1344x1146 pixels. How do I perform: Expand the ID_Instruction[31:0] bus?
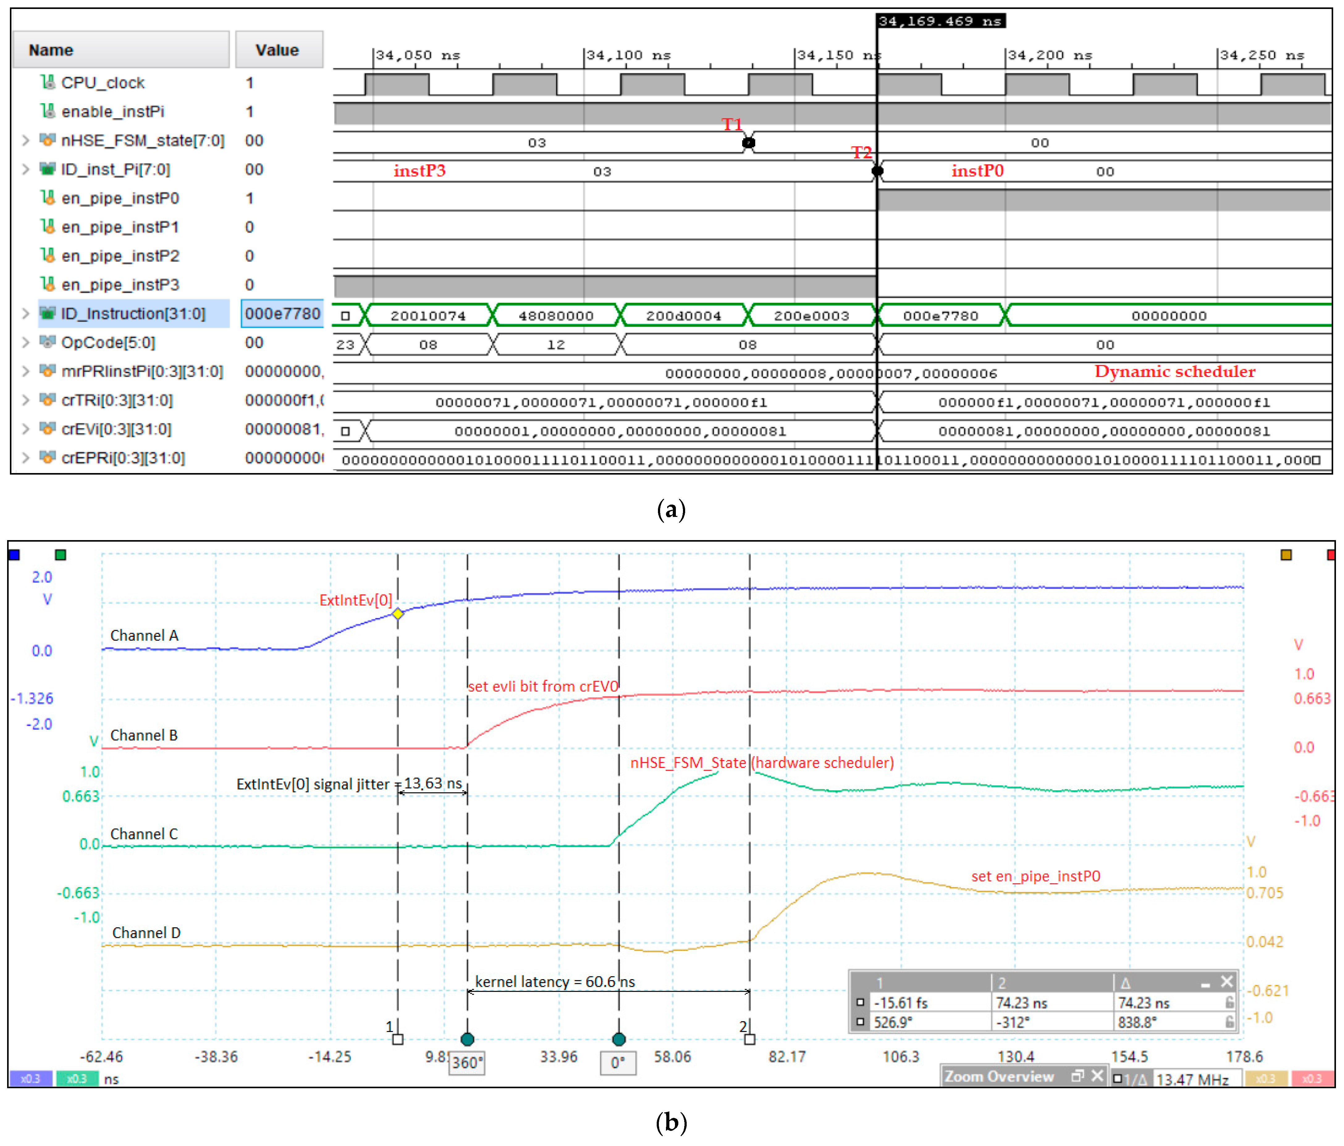(25, 313)
